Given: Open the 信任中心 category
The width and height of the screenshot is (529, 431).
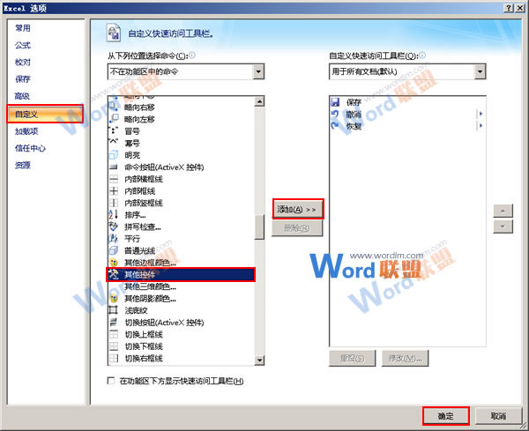Looking at the screenshot, I should (30, 148).
